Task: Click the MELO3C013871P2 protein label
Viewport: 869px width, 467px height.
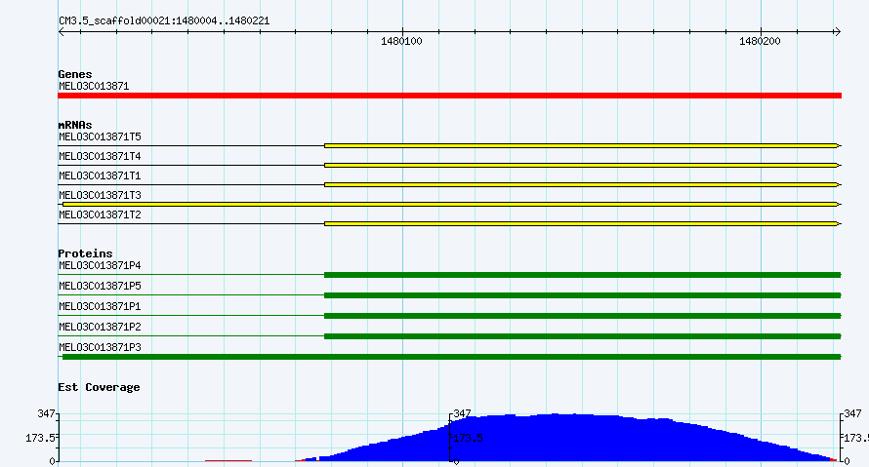Action: pyautogui.click(x=100, y=327)
